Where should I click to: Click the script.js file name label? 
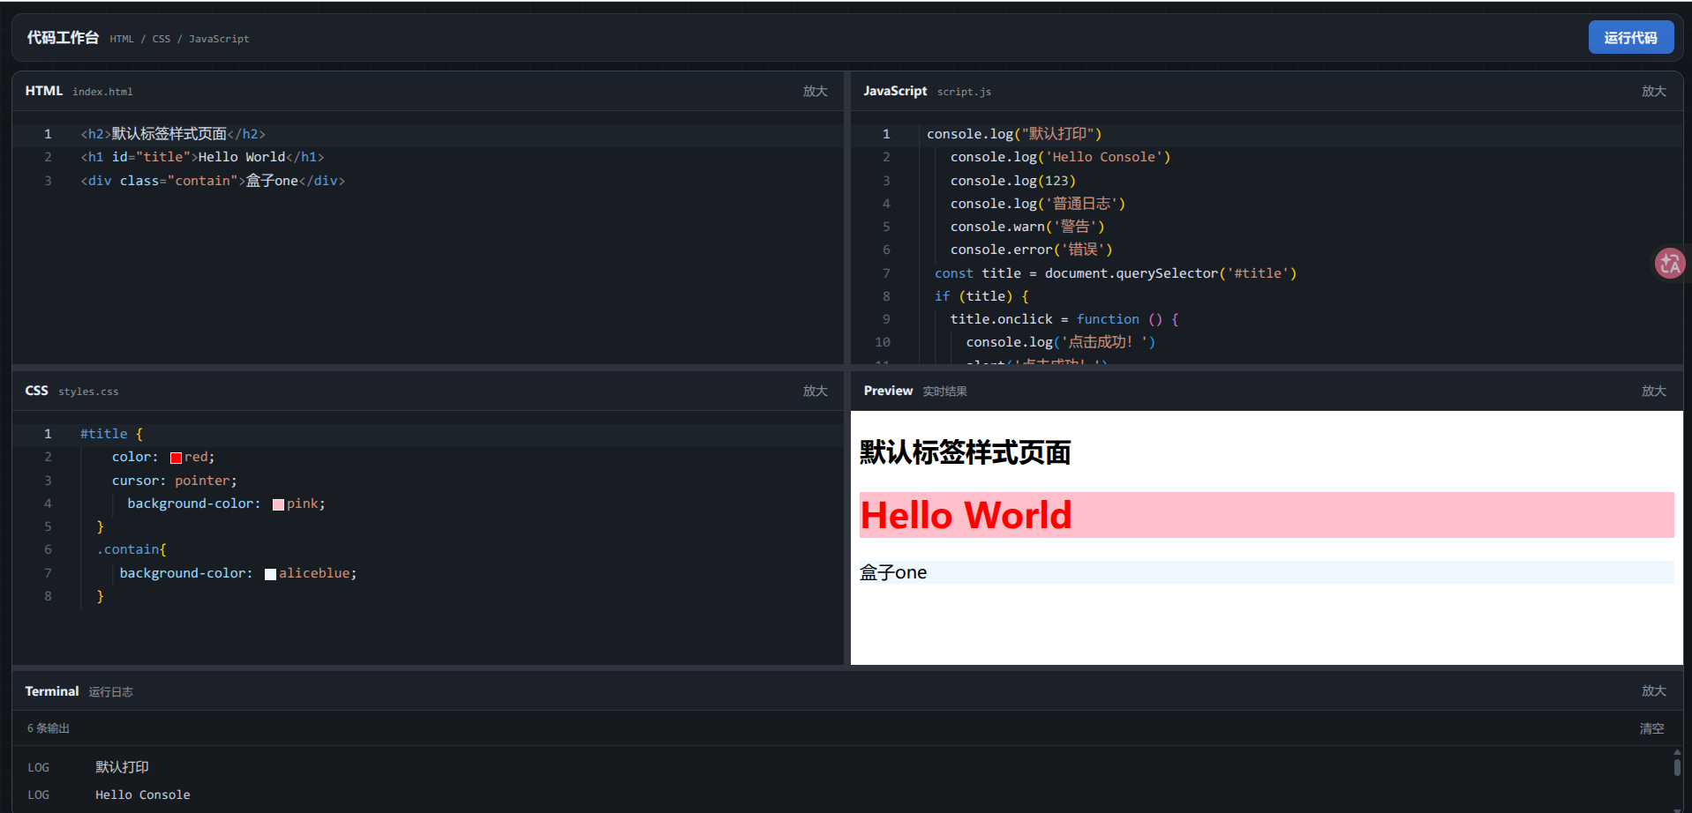(964, 92)
